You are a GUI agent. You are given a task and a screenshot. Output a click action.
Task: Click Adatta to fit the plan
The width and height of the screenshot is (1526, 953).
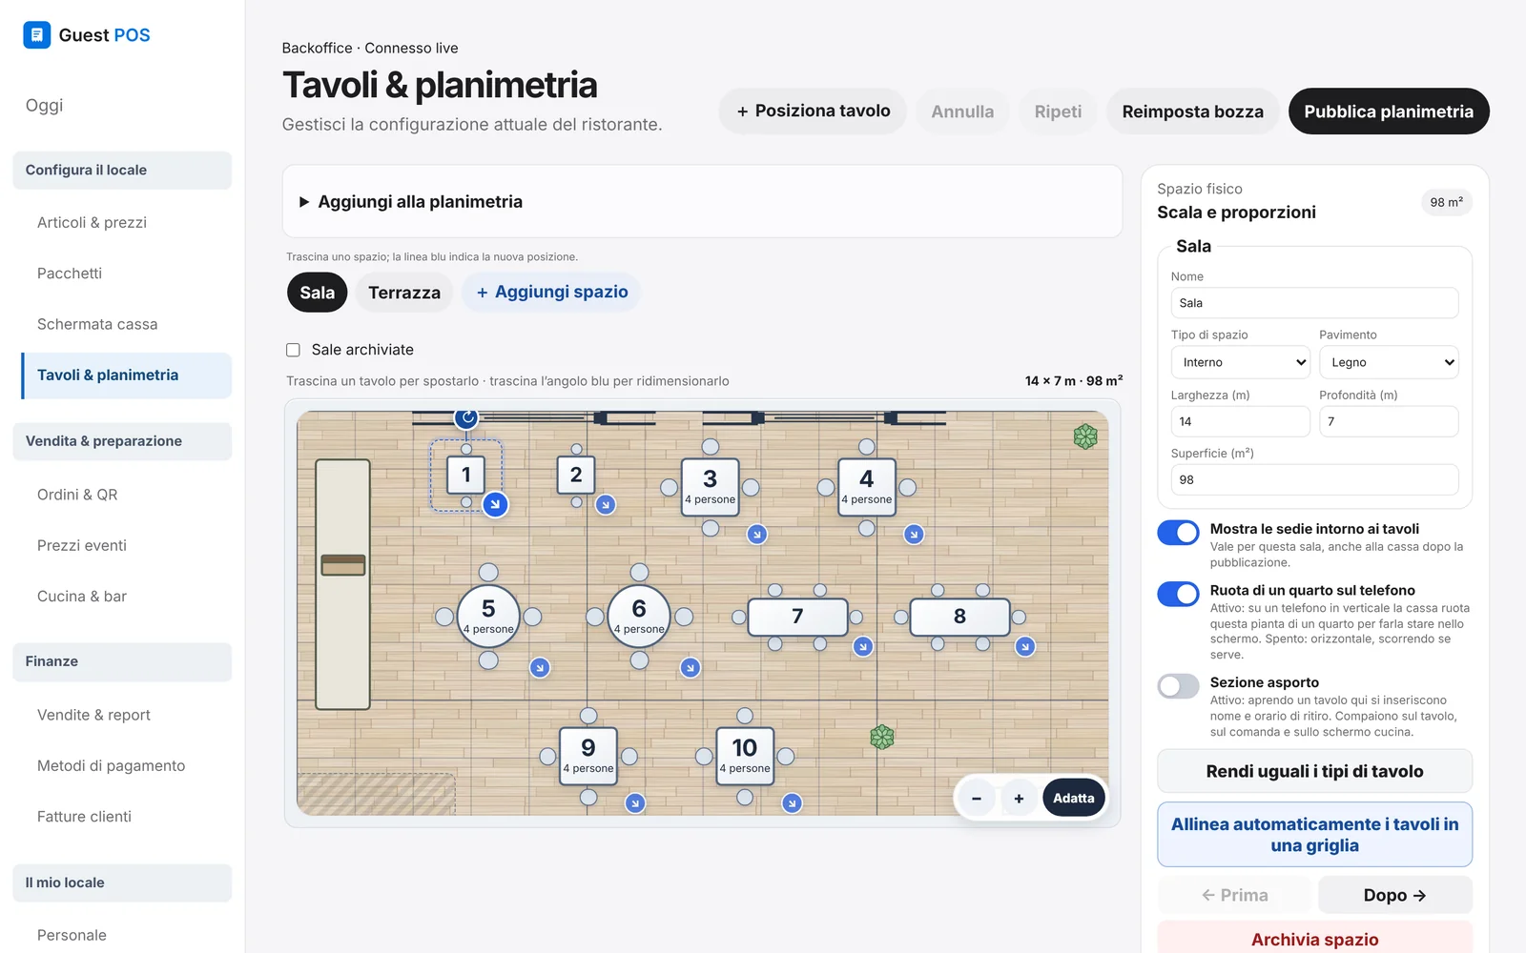tap(1074, 799)
